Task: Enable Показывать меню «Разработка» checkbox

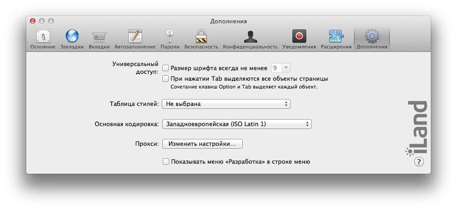Action: point(166,161)
